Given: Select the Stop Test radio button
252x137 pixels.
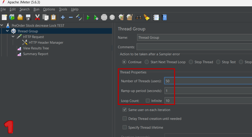Looking at the screenshot, I should [218, 62].
